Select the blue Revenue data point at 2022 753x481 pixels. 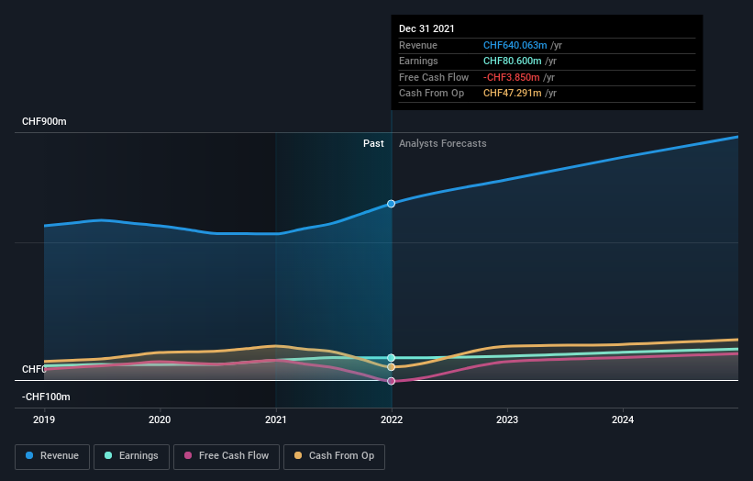pyautogui.click(x=391, y=204)
